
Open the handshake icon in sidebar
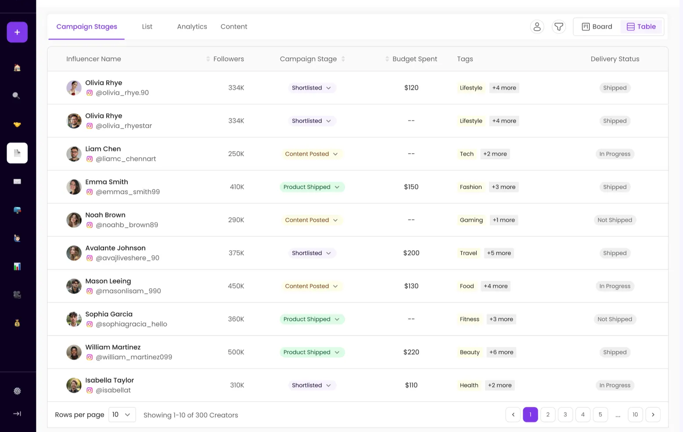point(17,124)
